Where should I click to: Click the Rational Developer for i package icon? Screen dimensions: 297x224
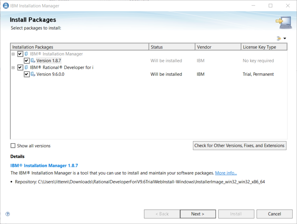(x=26, y=67)
